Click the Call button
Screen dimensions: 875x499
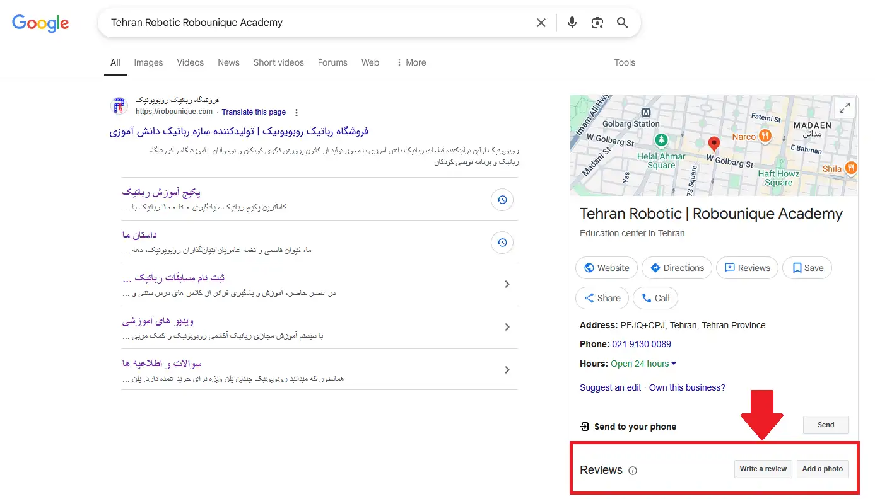[655, 298]
